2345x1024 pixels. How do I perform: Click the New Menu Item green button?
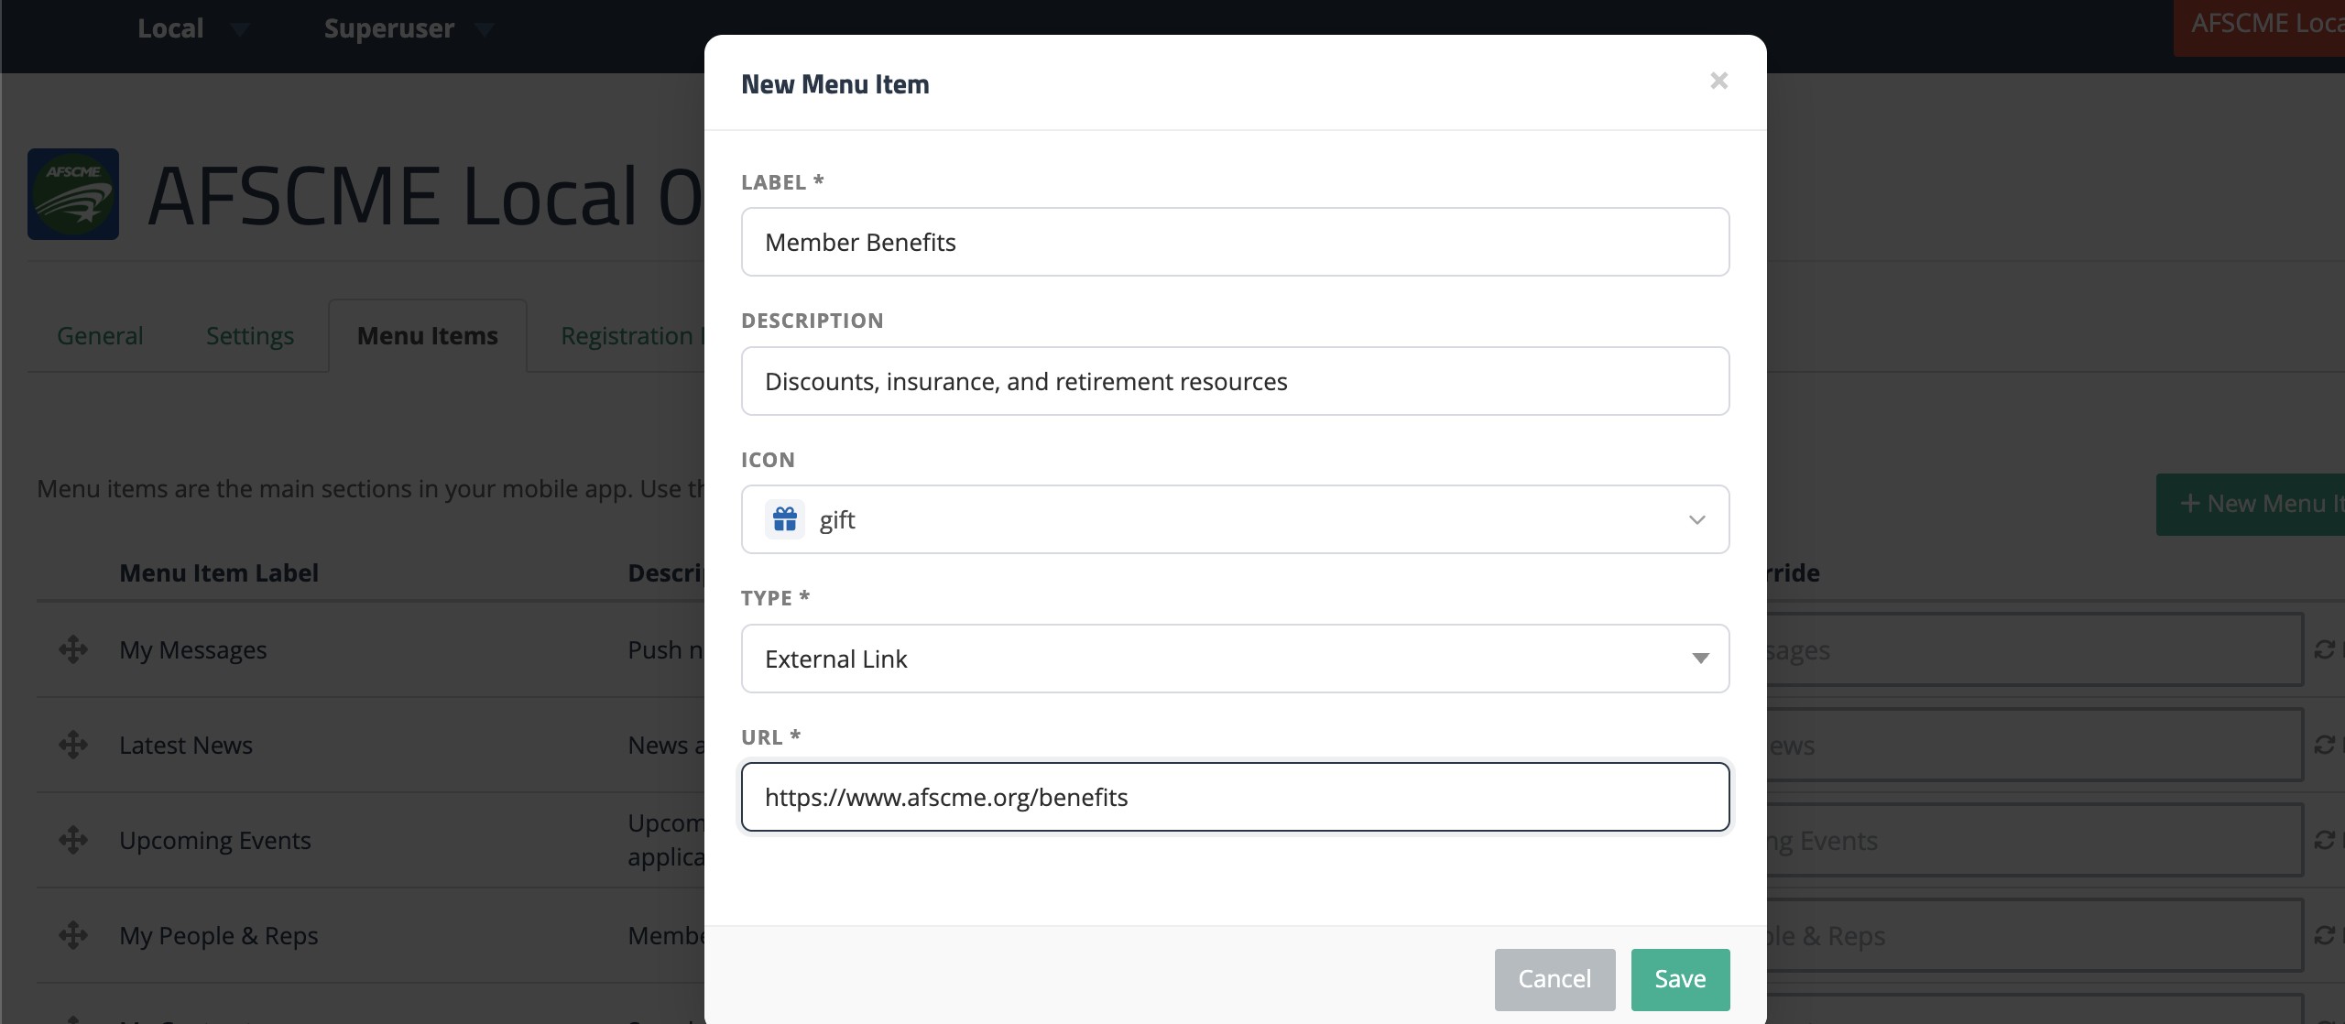[x=2251, y=504]
